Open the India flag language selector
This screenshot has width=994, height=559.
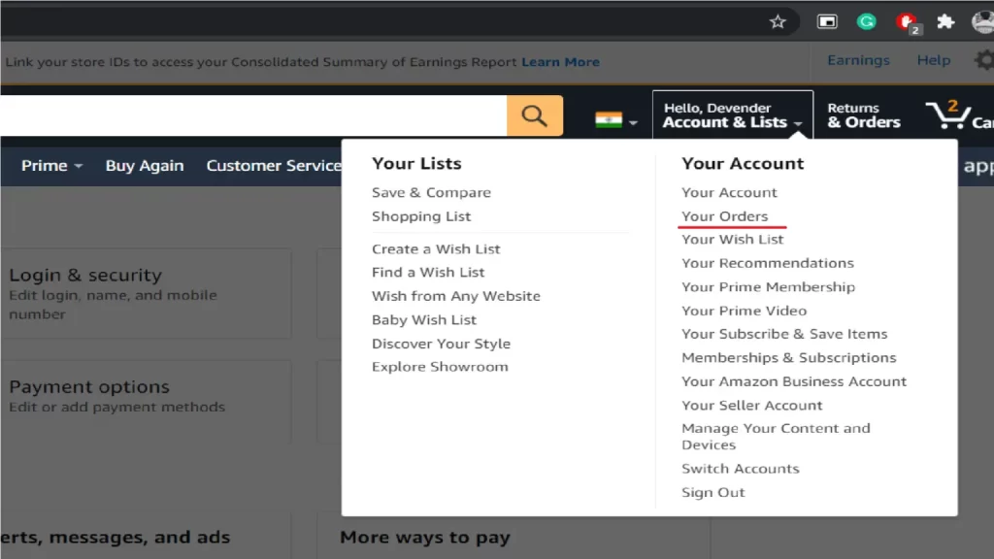[615, 119]
